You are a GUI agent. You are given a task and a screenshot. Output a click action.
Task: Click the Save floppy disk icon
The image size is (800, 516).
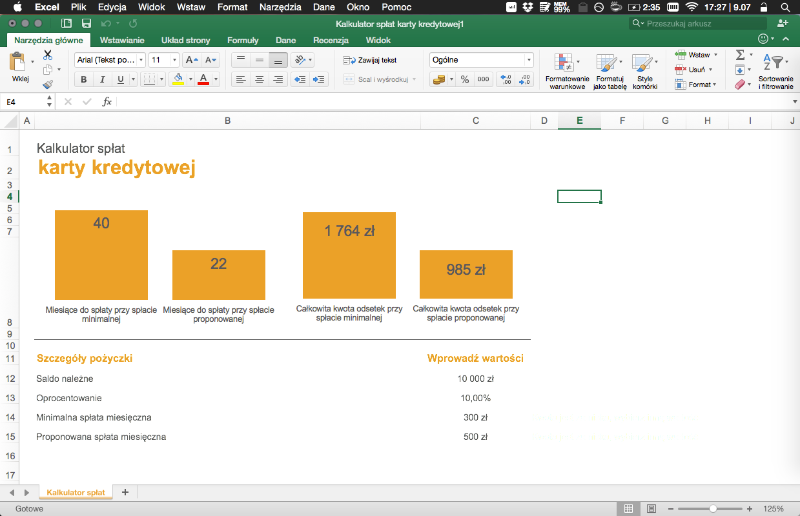click(x=87, y=23)
